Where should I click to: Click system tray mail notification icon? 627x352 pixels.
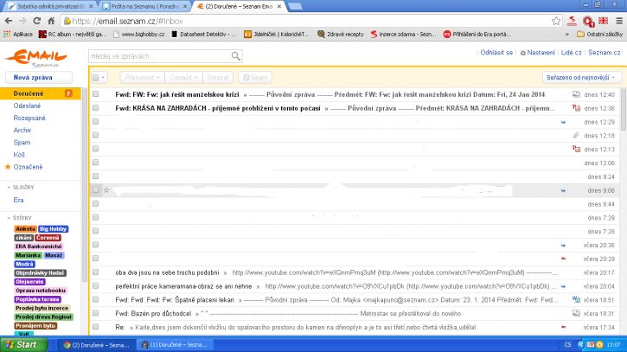click(x=591, y=344)
